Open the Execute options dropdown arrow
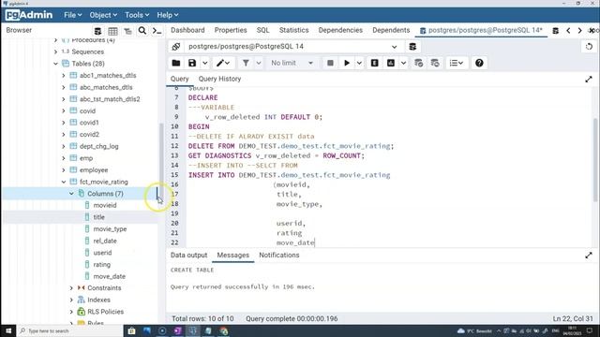This screenshot has height=337, width=600. (x=359, y=63)
